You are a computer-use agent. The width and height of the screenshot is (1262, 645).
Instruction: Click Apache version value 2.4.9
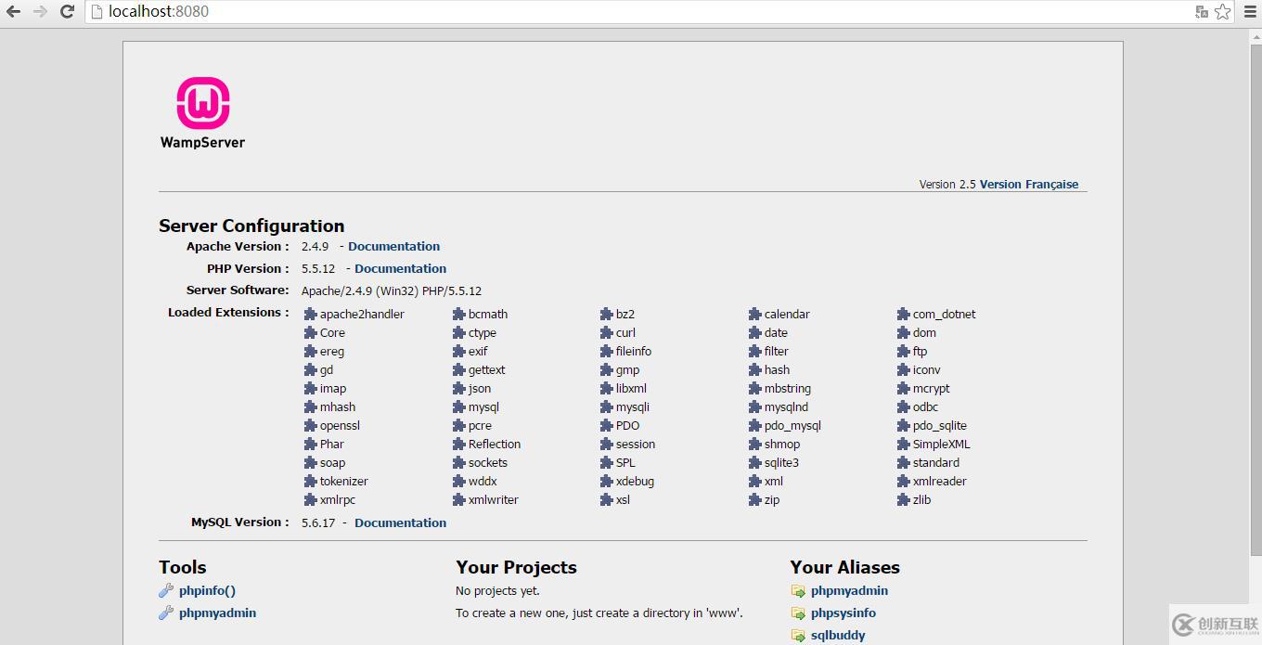point(315,247)
